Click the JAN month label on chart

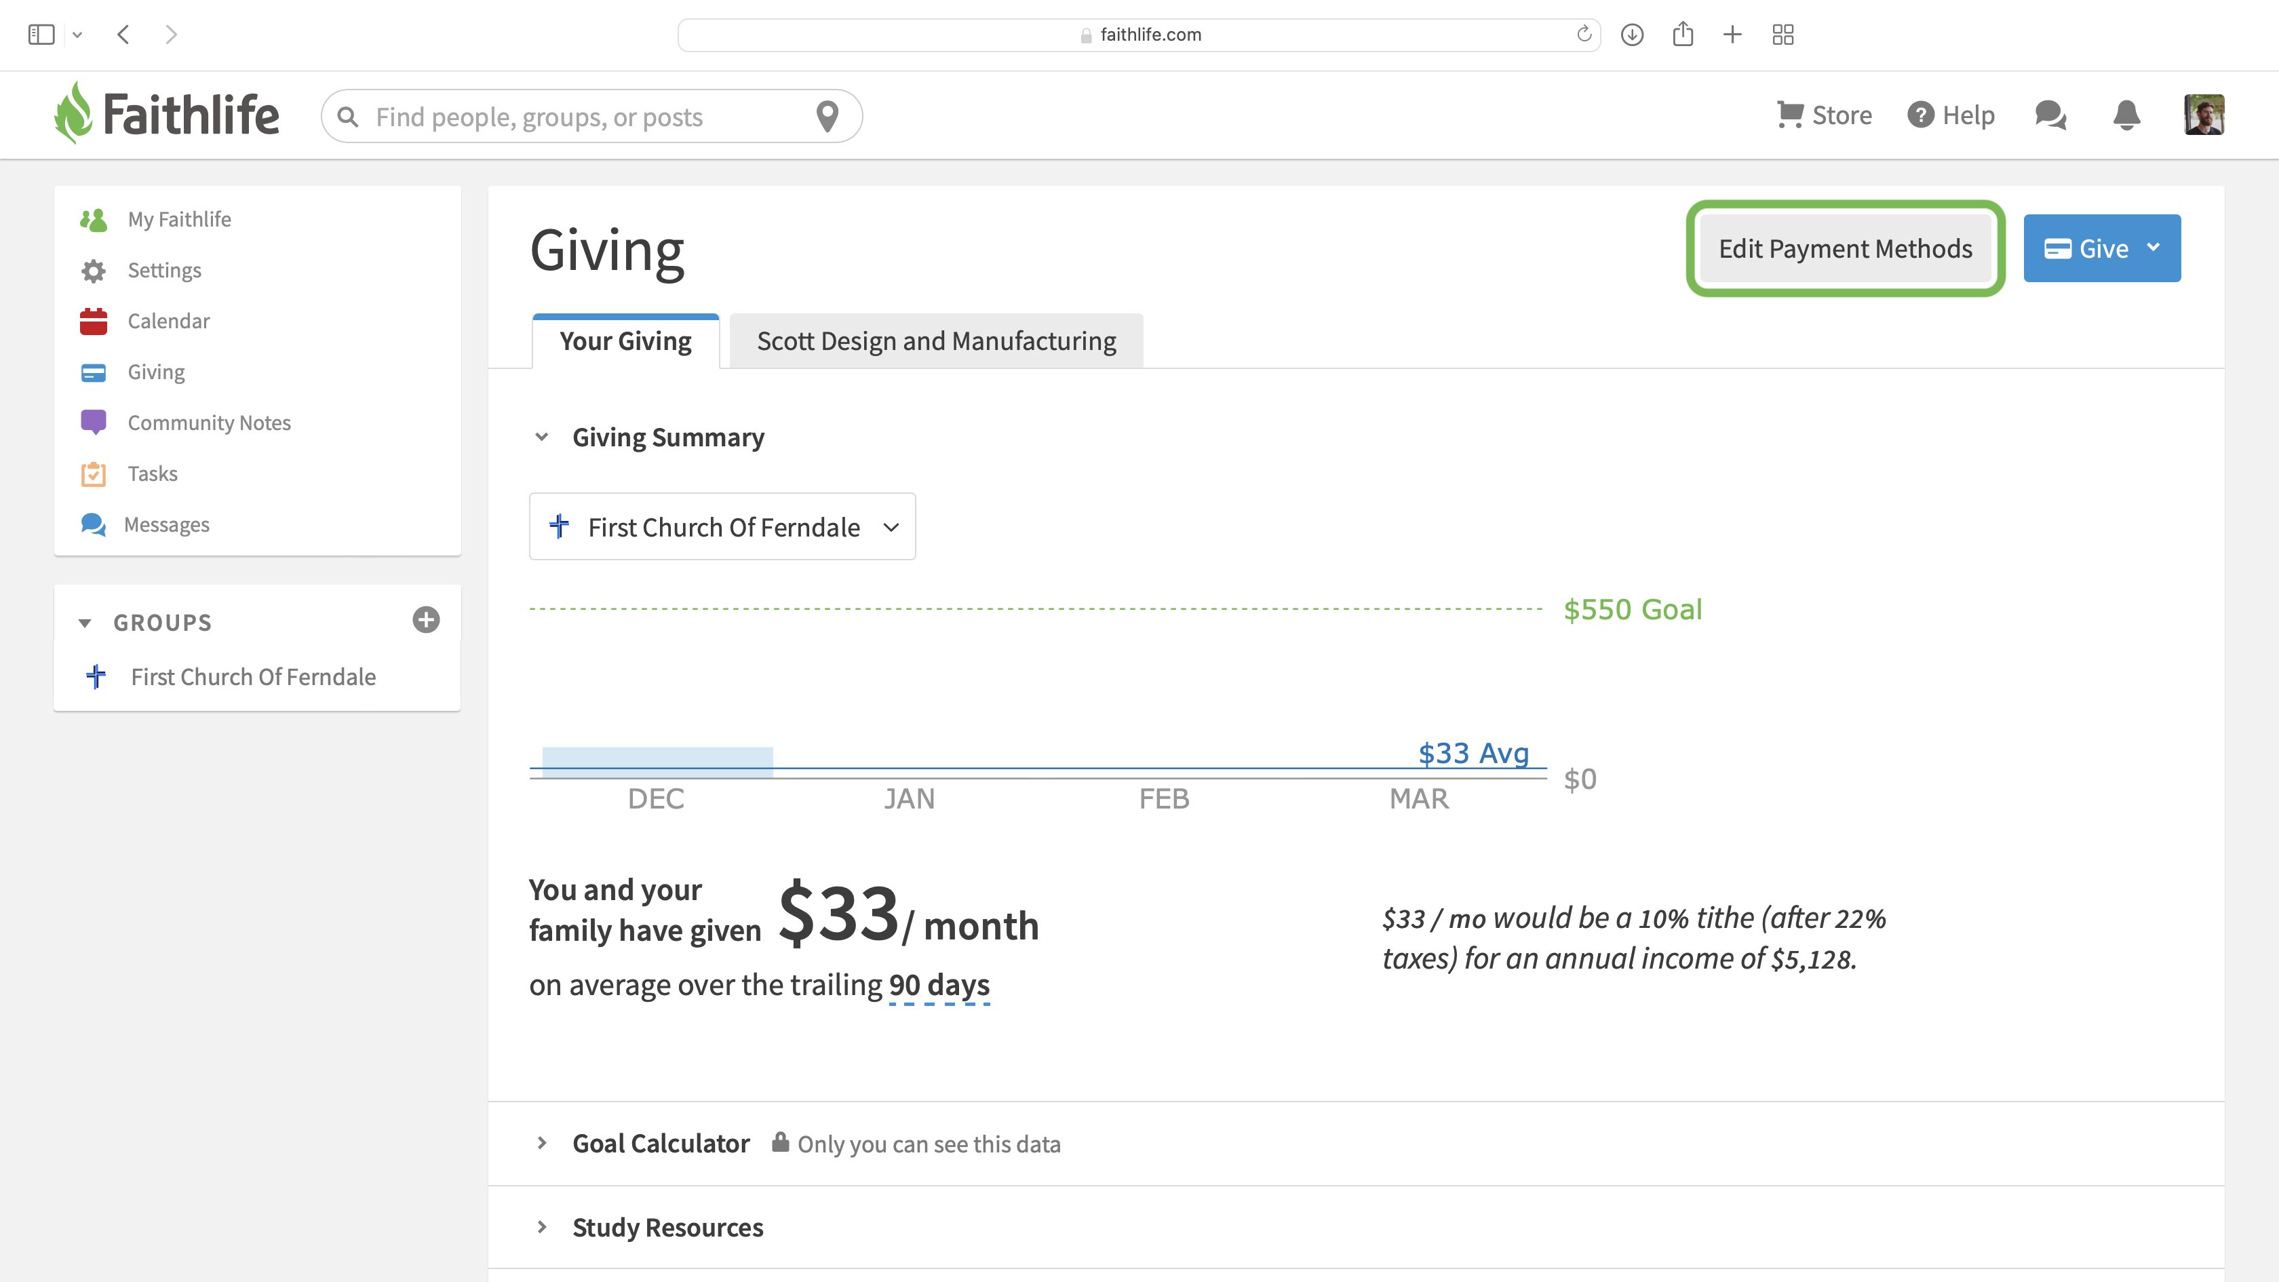(x=910, y=799)
